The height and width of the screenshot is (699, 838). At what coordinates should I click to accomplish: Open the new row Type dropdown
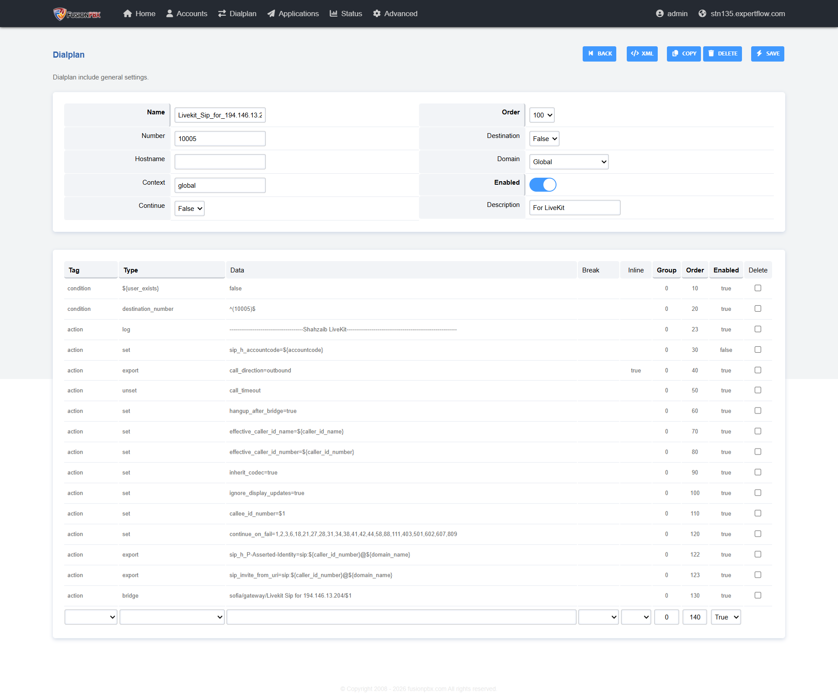[x=172, y=617]
